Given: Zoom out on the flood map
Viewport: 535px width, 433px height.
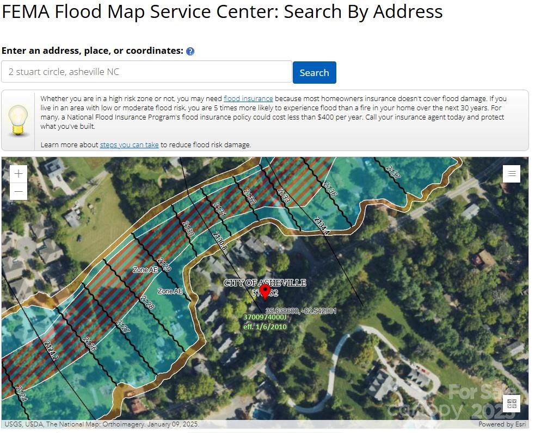Looking at the screenshot, I should pyautogui.click(x=19, y=191).
